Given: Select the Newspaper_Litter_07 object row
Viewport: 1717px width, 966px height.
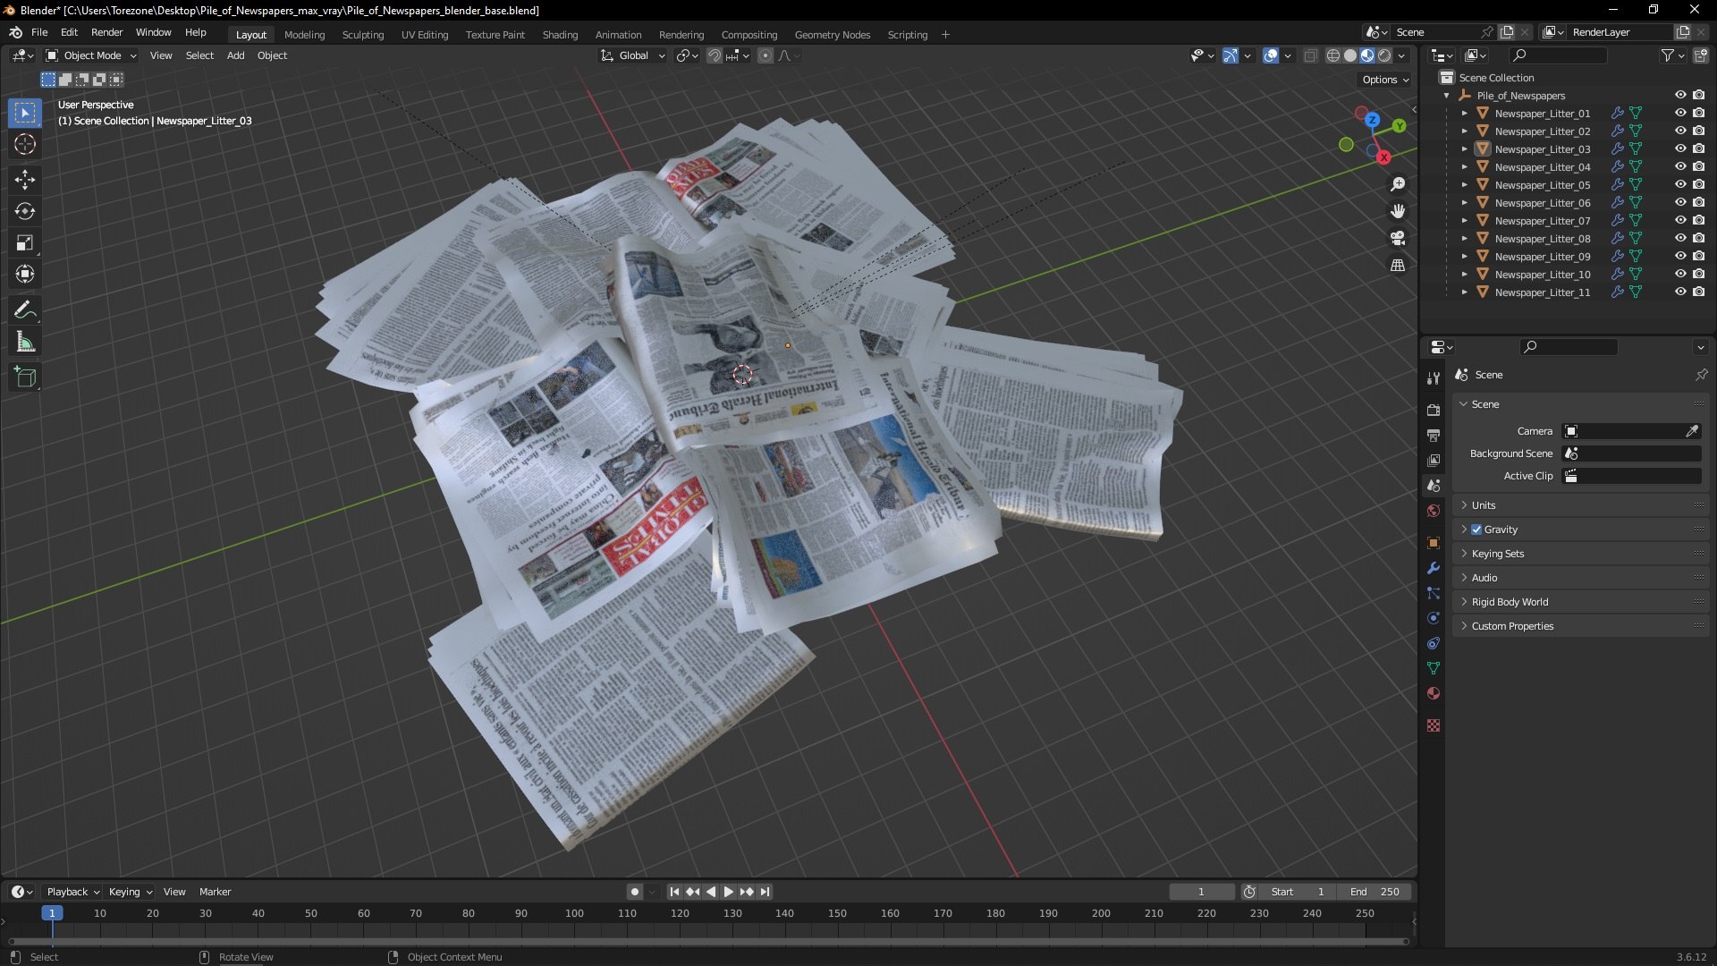Looking at the screenshot, I should pyautogui.click(x=1543, y=221).
